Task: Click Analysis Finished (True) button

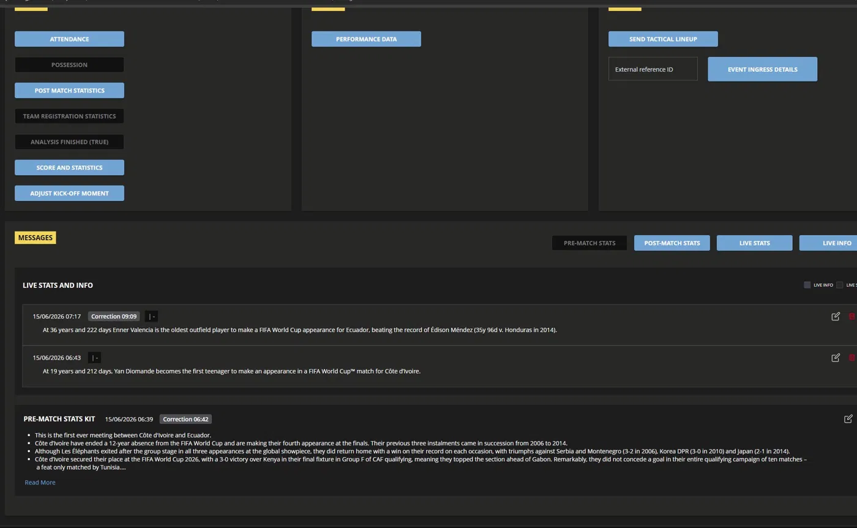Action: tap(69, 142)
